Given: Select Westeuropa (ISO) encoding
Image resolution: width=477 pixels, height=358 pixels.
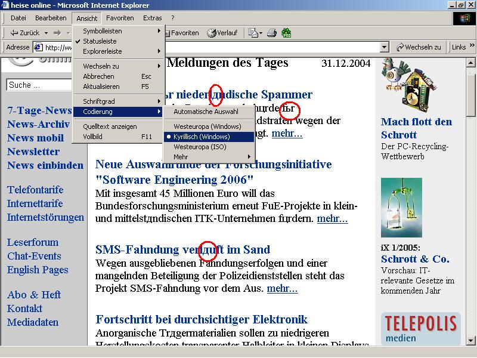Looking at the screenshot, I should click(x=209, y=147).
